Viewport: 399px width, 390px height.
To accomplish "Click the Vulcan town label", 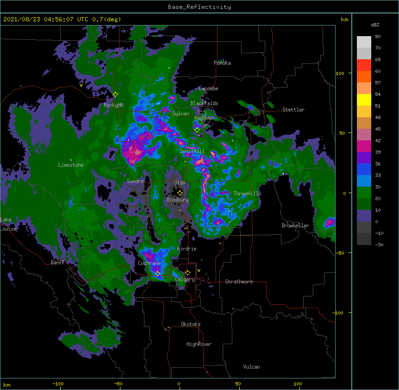I will coord(251,367).
